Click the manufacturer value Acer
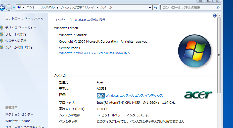This screenshot has width=233, height=128. [x=100, y=82]
